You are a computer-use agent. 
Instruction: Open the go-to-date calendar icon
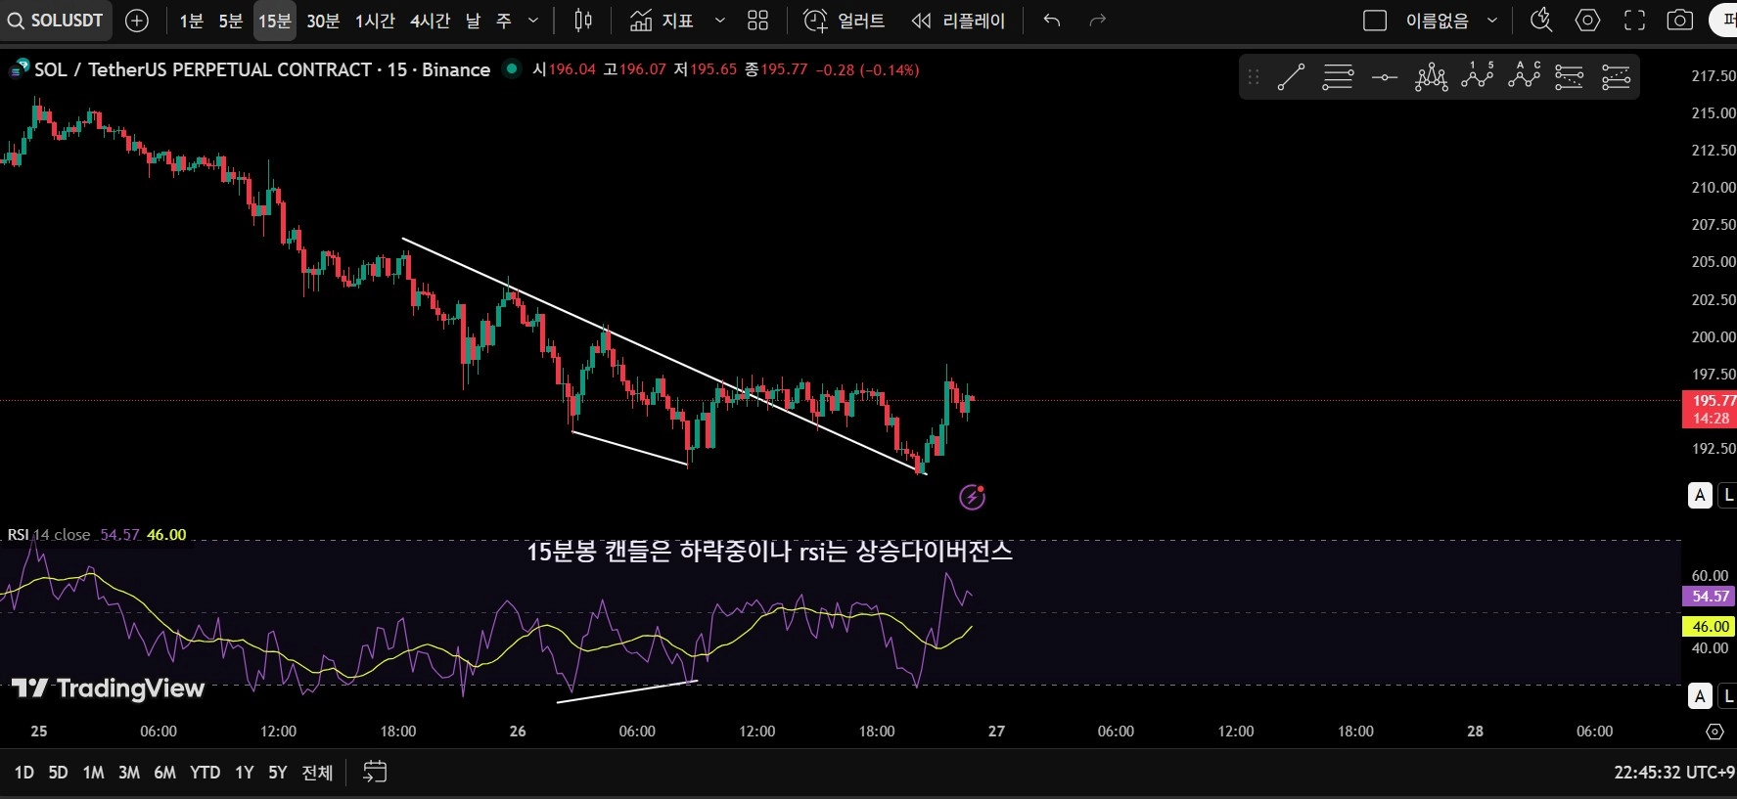click(x=375, y=773)
